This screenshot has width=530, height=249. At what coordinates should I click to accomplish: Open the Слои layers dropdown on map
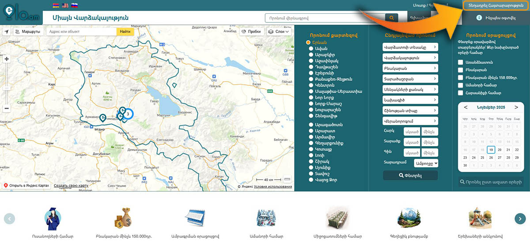click(x=279, y=32)
